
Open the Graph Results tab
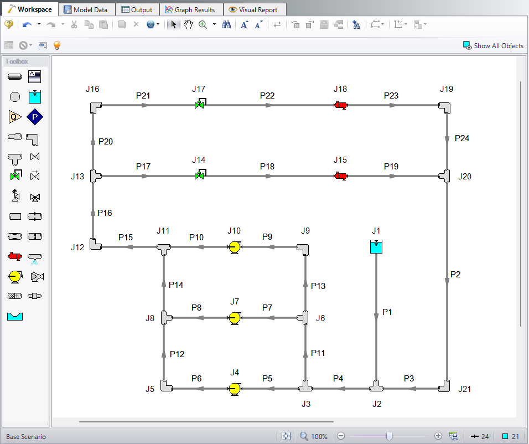tap(190, 9)
